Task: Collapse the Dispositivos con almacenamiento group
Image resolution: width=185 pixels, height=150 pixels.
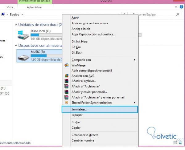Action: (x=16, y=46)
